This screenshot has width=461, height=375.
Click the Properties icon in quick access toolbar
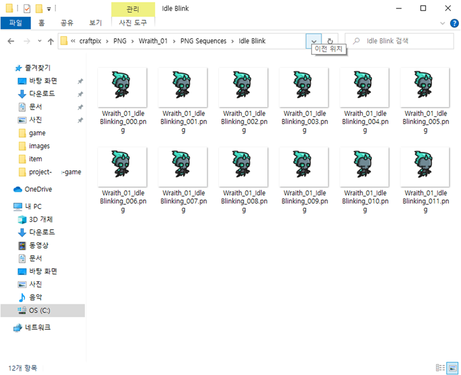27,9
